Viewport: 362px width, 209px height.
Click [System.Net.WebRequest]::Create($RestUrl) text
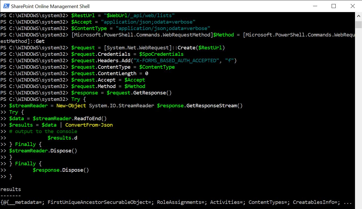[164, 48]
